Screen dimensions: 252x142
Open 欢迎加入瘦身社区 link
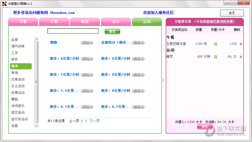coord(158,13)
